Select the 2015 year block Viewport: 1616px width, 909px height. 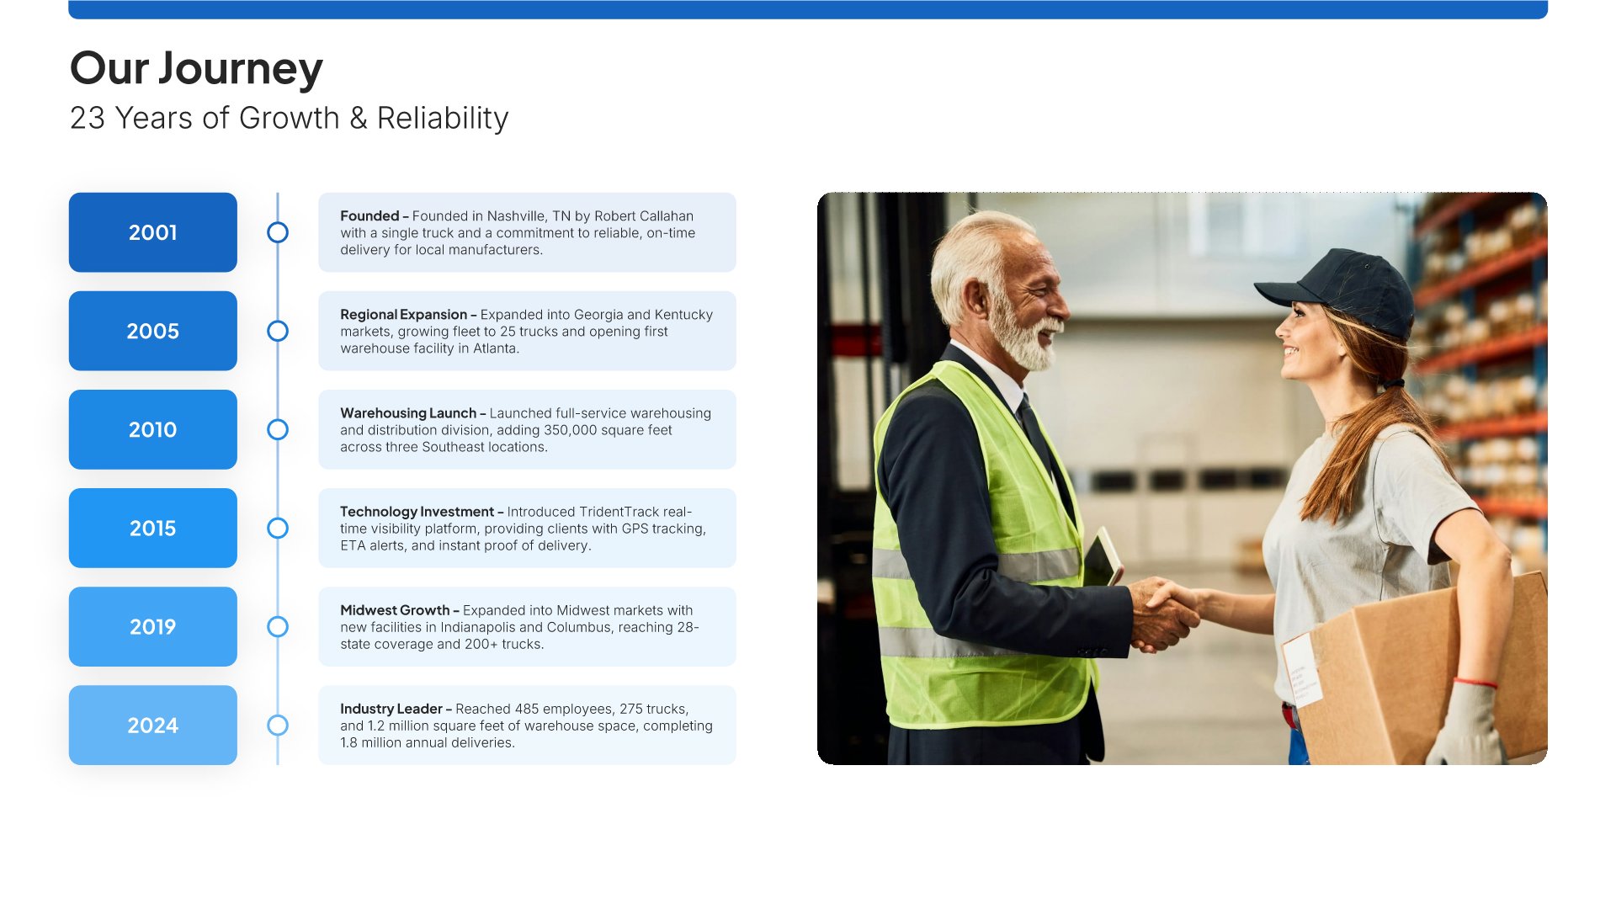click(x=152, y=528)
